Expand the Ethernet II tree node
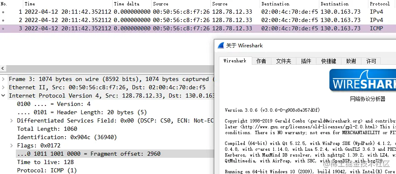The image size is (396, 174). (x=3, y=88)
